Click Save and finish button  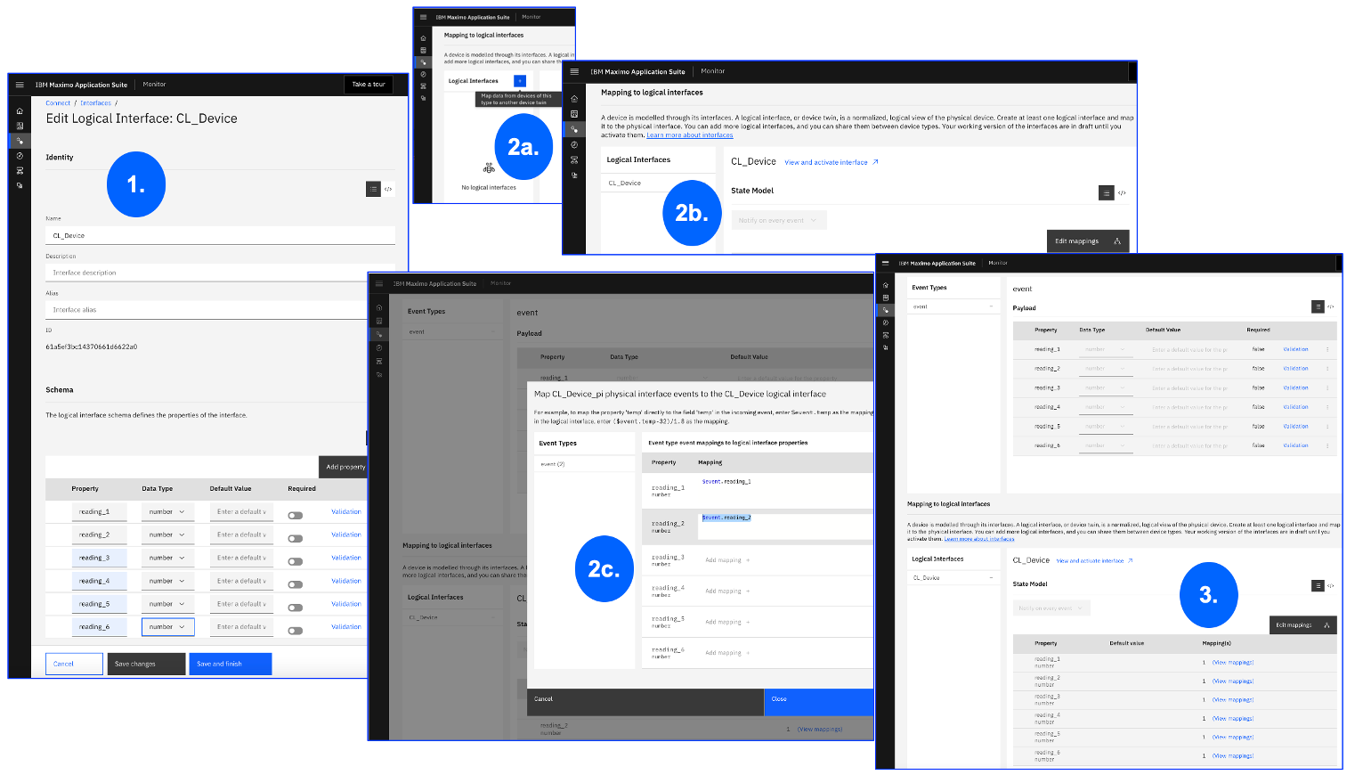231,664
